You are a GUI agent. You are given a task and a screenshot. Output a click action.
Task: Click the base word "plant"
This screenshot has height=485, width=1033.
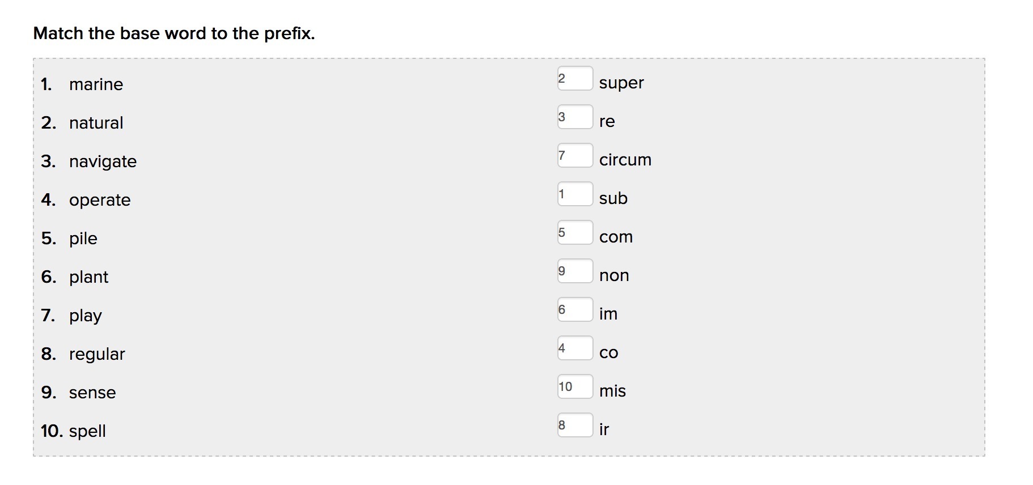(88, 277)
